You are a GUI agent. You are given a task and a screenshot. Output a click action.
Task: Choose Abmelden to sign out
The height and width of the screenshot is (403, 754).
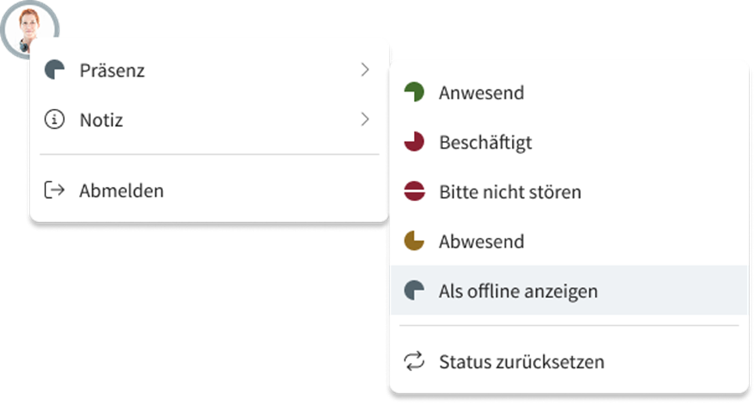click(x=121, y=190)
